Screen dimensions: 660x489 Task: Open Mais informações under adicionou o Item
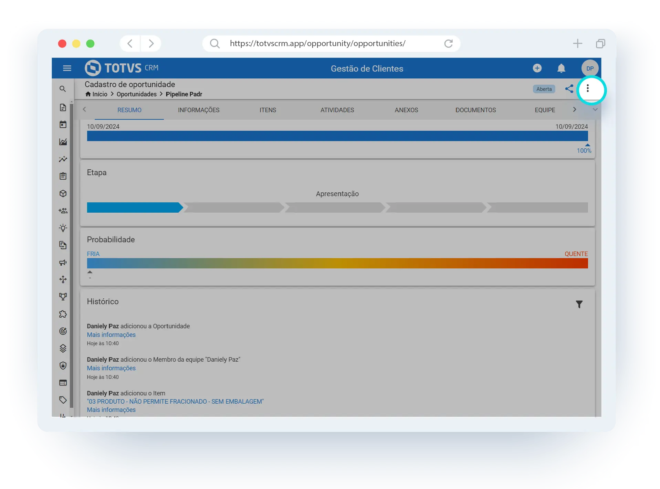coord(111,410)
